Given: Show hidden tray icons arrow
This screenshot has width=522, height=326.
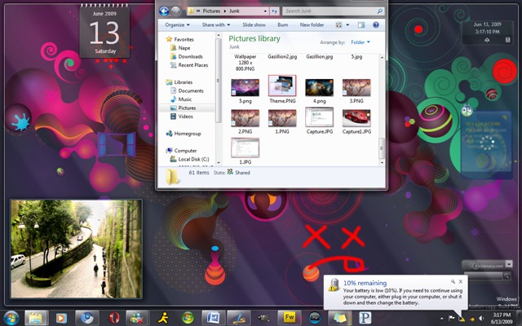Looking at the screenshot, I should pyautogui.click(x=442, y=319).
